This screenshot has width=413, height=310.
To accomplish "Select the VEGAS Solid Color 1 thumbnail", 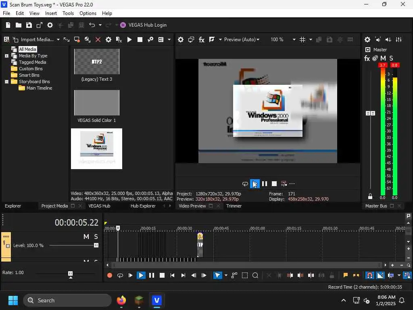I will coord(97,103).
